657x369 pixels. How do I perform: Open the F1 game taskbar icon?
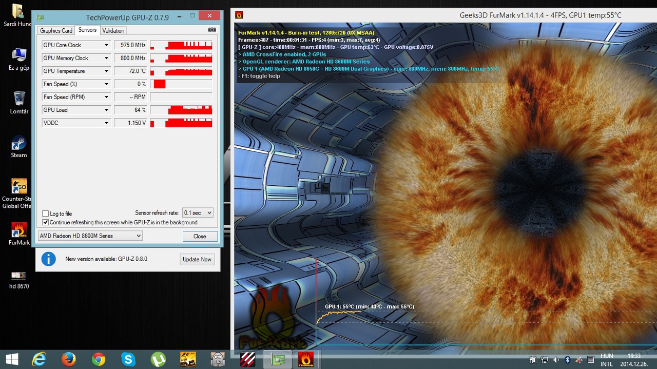point(188,359)
